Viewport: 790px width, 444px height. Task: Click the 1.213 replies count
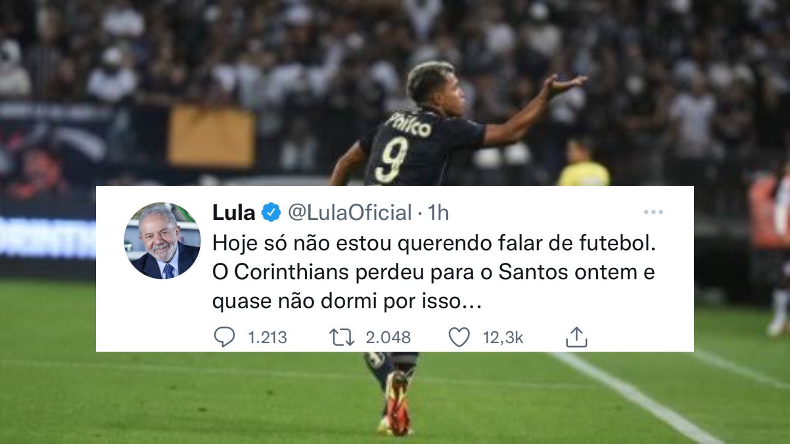coord(268,337)
